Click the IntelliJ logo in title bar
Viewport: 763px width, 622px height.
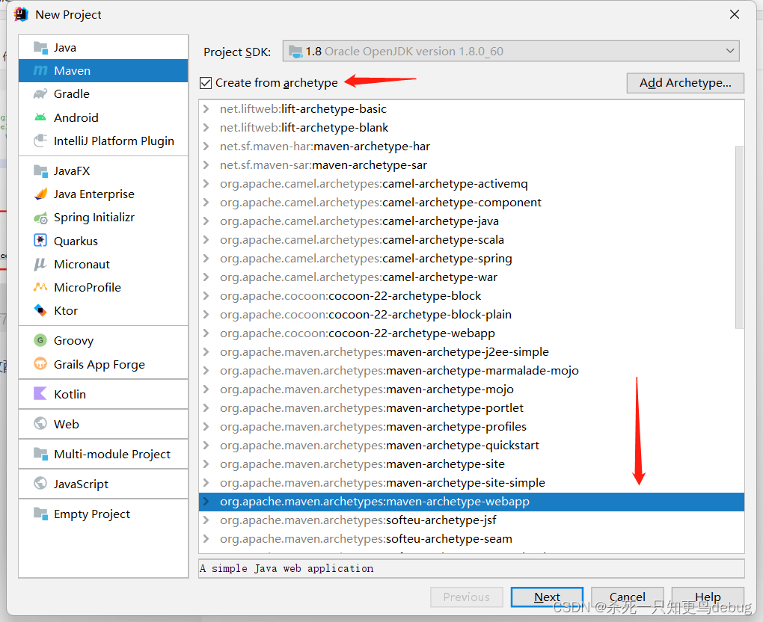tap(21, 15)
